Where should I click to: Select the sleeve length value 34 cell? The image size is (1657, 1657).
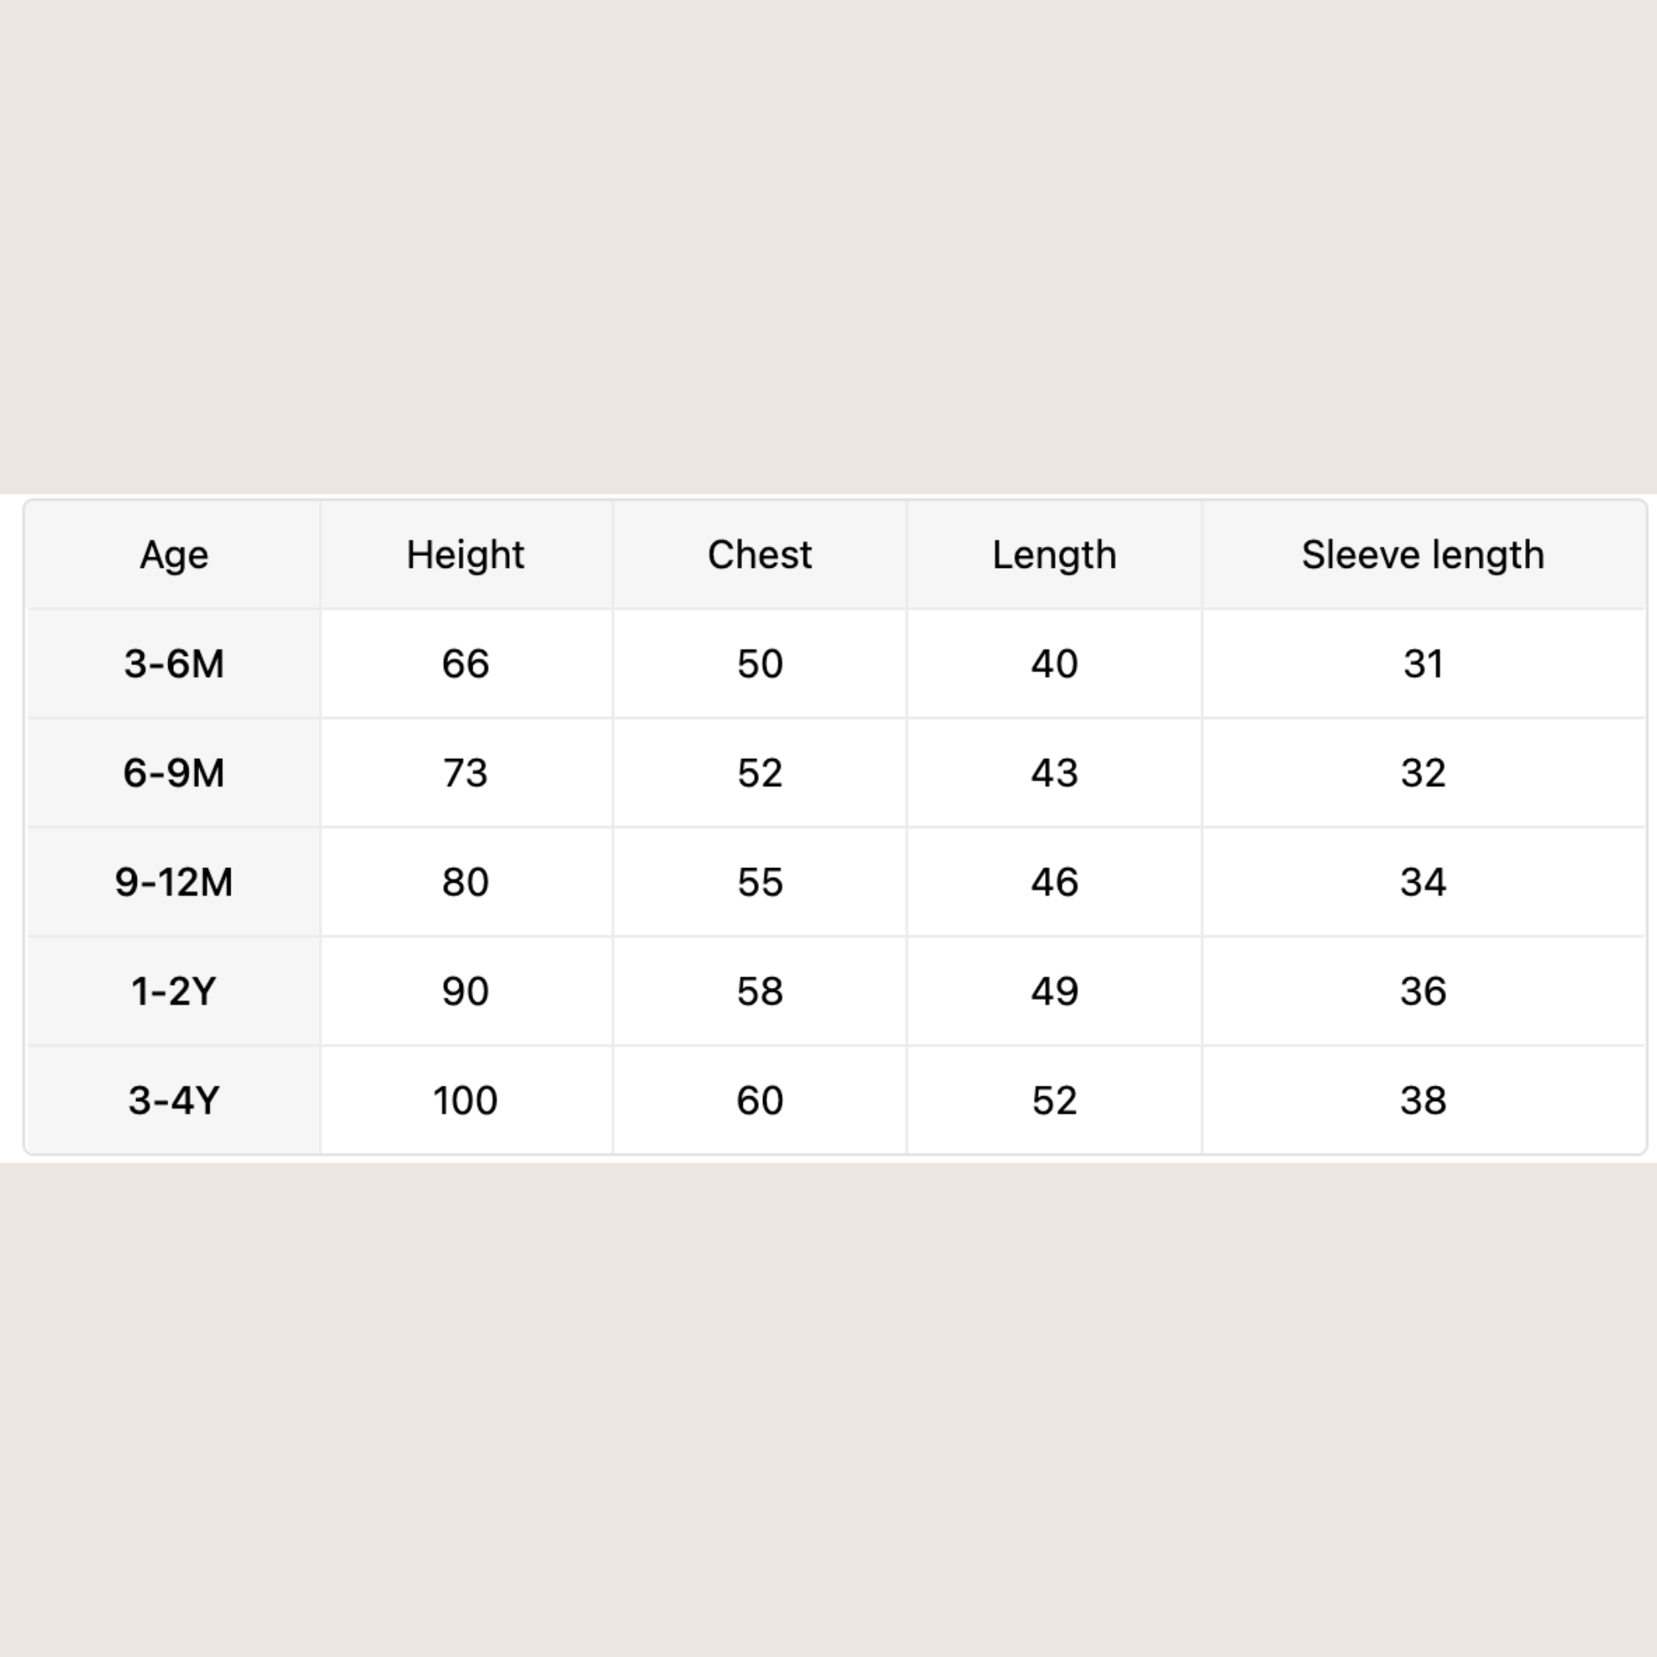[x=1423, y=882]
